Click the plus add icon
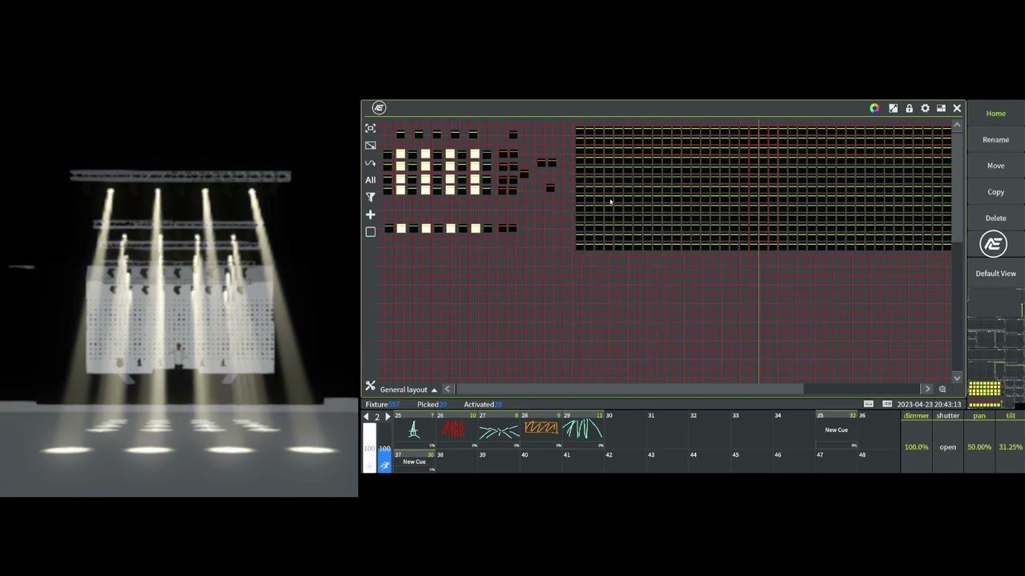The height and width of the screenshot is (576, 1025). tap(370, 214)
